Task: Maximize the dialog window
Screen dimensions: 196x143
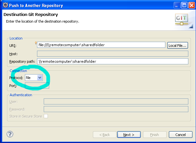Action: [x=184, y=5]
